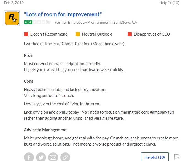Click the yellow Neutral Outlook square
Viewport: 181px width, 161px height.
pos(78,34)
